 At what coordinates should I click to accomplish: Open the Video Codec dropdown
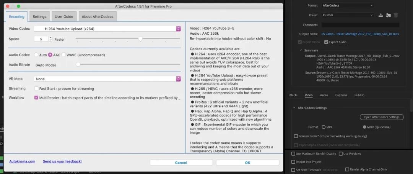tap(107, 29)
